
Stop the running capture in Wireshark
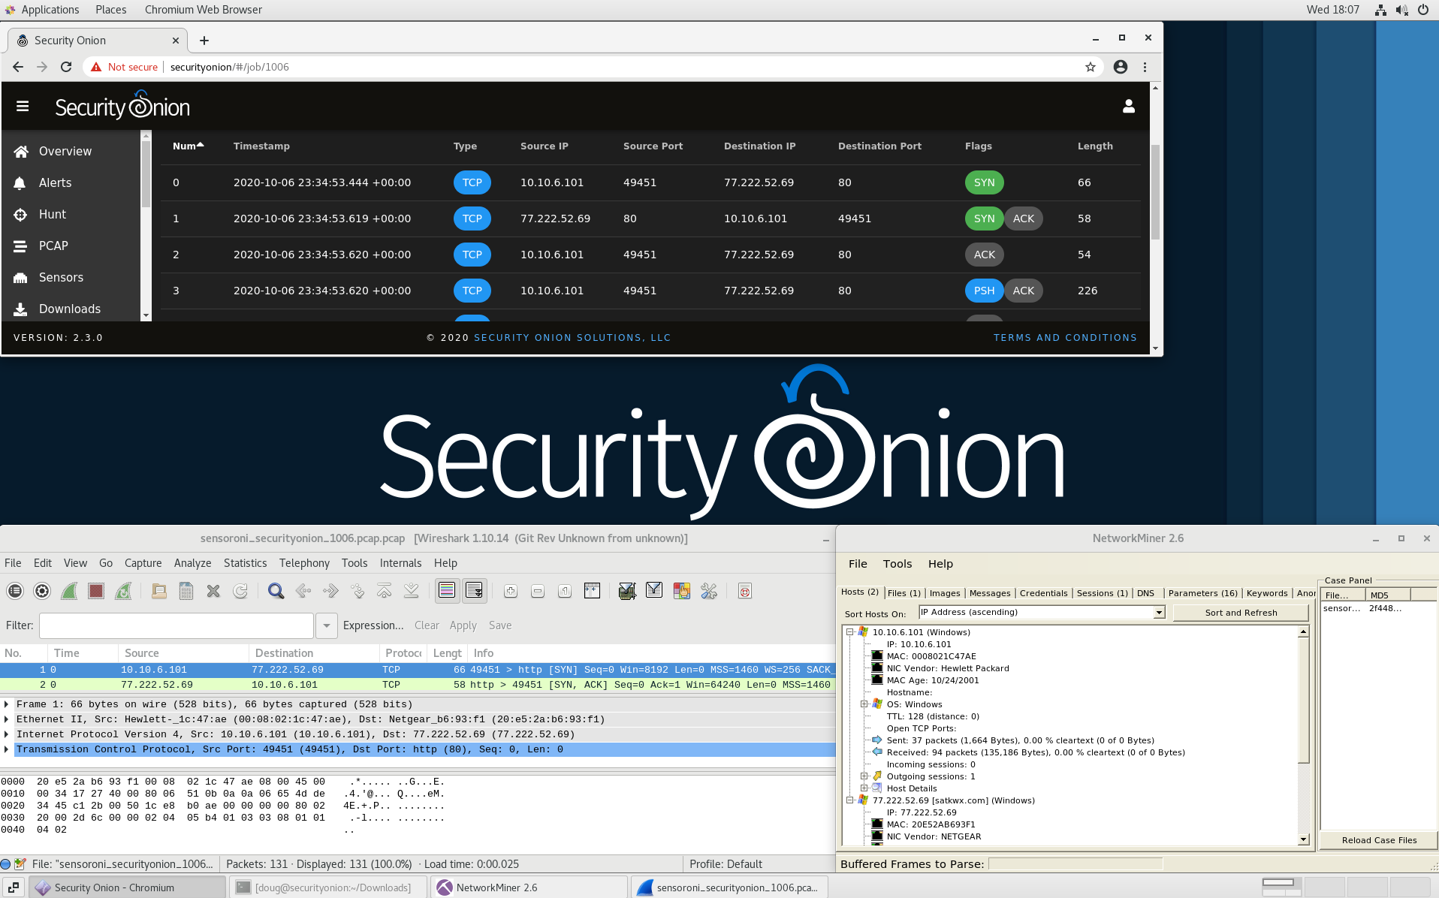(96, 591)
